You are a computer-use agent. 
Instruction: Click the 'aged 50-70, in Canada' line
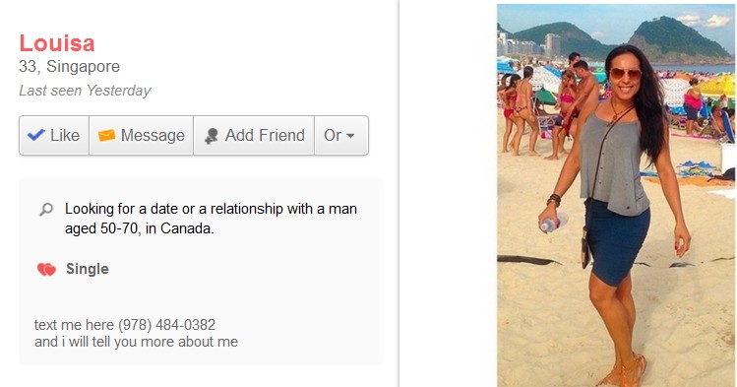click(x=139, y=228)
